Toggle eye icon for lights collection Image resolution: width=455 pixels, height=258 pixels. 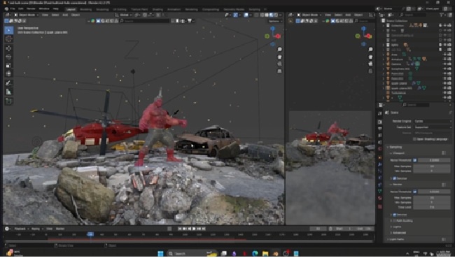(x=444, y=45)
